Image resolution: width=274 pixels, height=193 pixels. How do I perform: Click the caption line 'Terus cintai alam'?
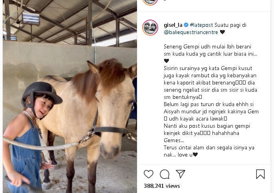tap(209, 148)
